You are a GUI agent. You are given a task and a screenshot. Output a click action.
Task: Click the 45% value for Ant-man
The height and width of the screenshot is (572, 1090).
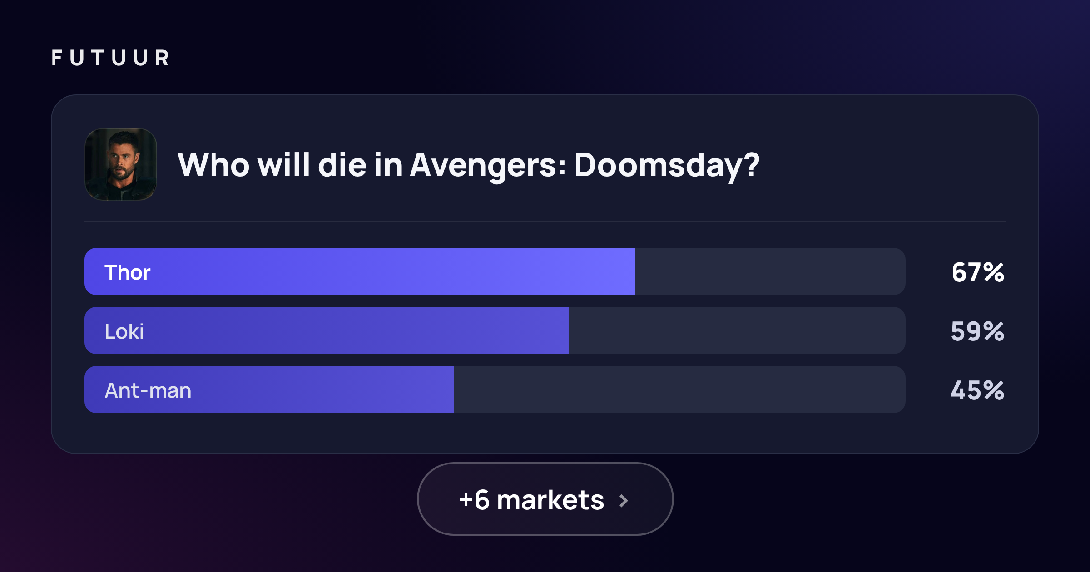pos(978,390)
